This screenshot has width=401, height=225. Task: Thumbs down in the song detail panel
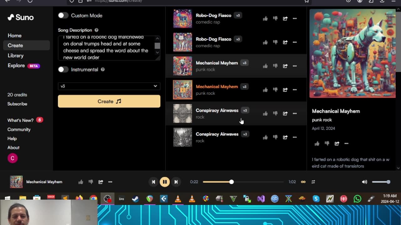point(327,143)
